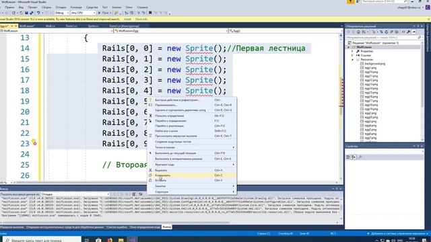Open the Отладка menu
Screen dimensions: 431x242
point(61,7)
